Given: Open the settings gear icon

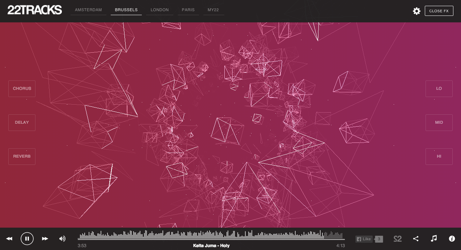Looking at the screenshot, I should click(416, 11).
